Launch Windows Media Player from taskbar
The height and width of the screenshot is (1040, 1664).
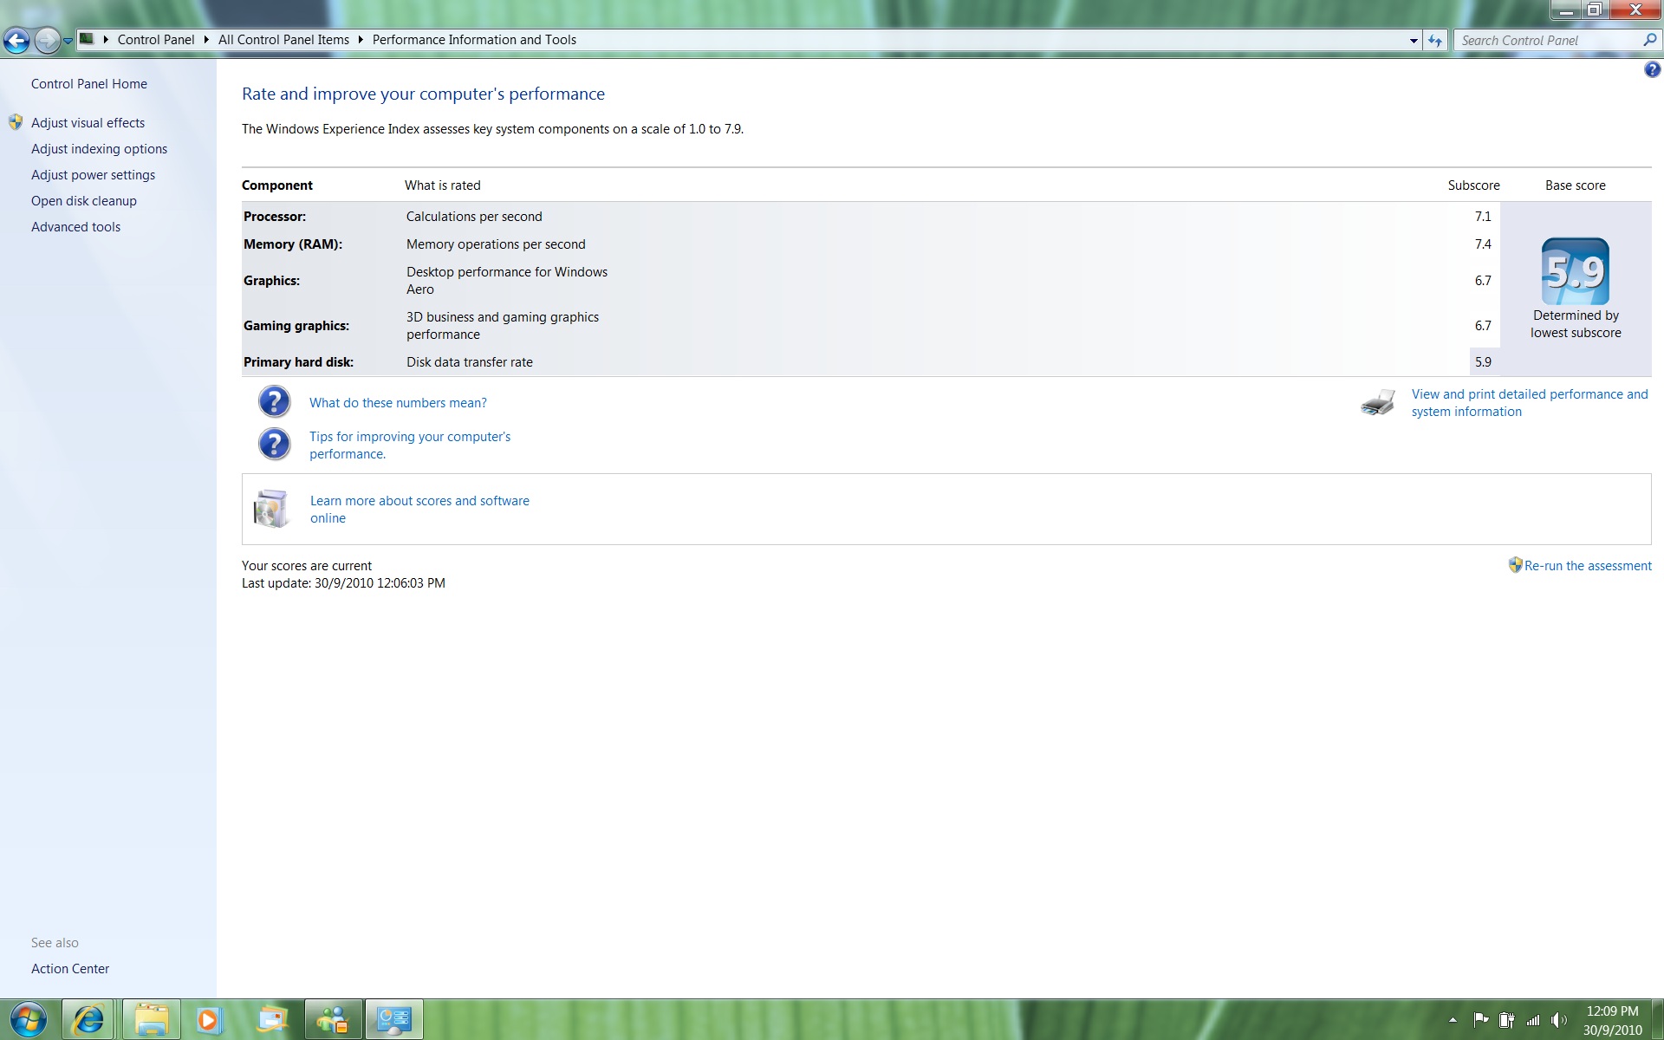209,1019
